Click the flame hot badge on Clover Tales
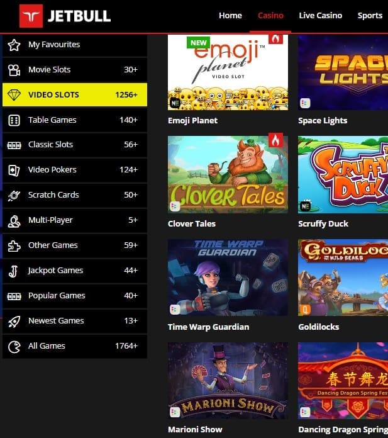 [275, 140]
